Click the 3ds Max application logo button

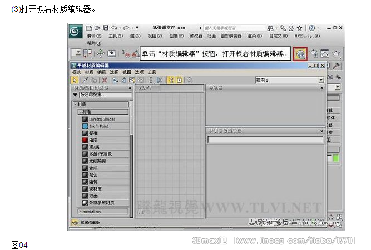pyautogui.click(x=76, y=31)
